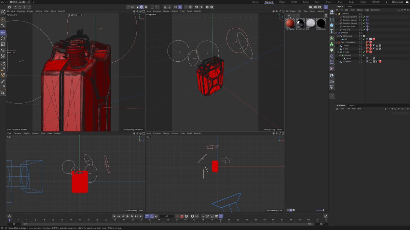The image size is (410, 230).
Task: Open the Layers tab
Action: point(352,105)
